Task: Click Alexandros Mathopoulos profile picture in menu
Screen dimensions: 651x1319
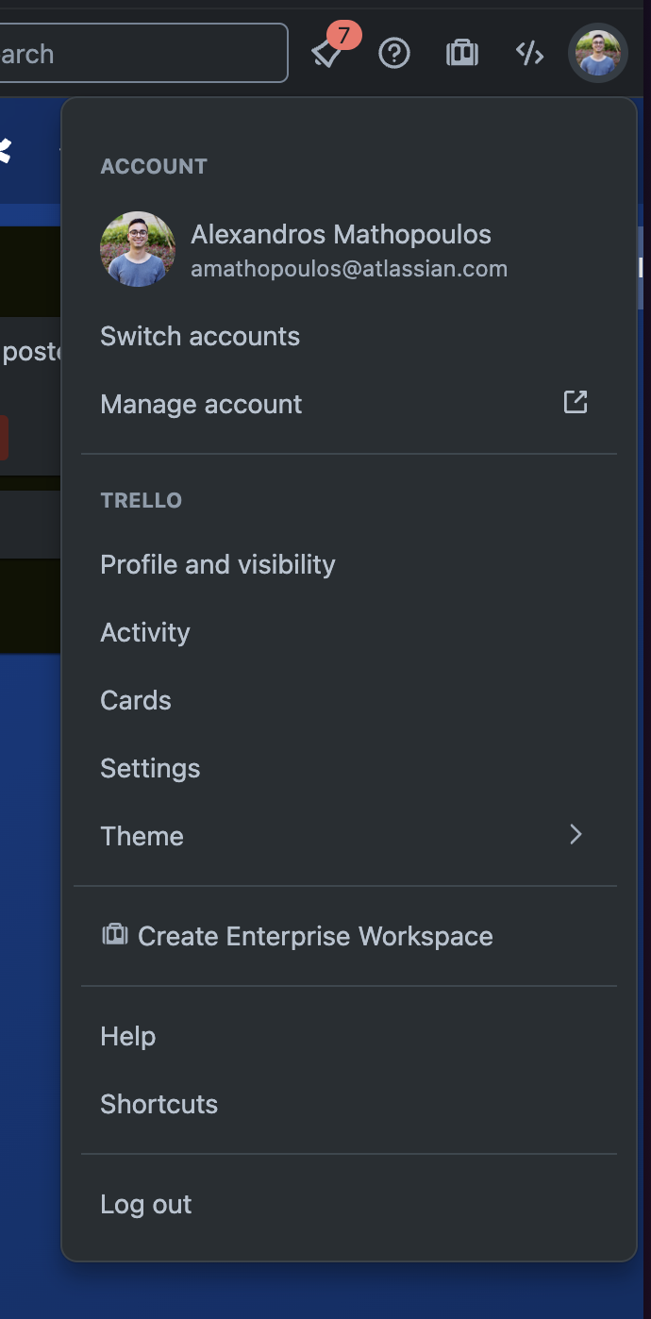Action: pyautogui.click(x=138, y=249)
